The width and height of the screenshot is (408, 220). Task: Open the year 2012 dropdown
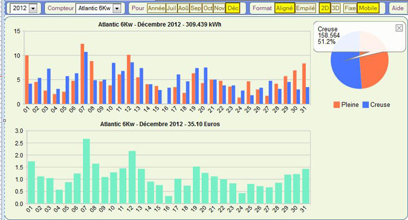pyautogui.click(x=33, y=9)
